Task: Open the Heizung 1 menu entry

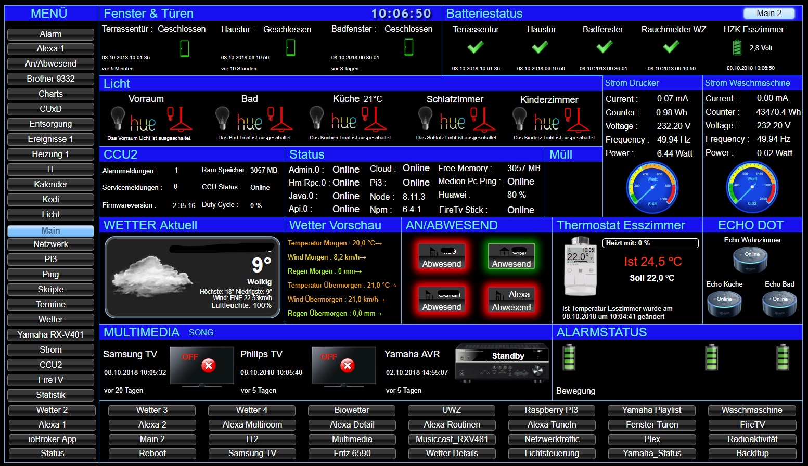Action: click(50, 154)
